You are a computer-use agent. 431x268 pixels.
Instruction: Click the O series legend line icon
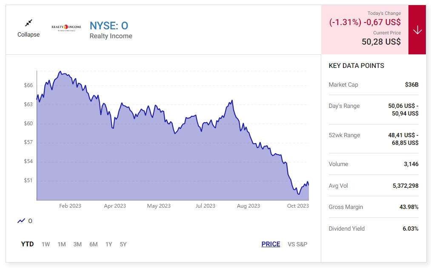(21, 221)
